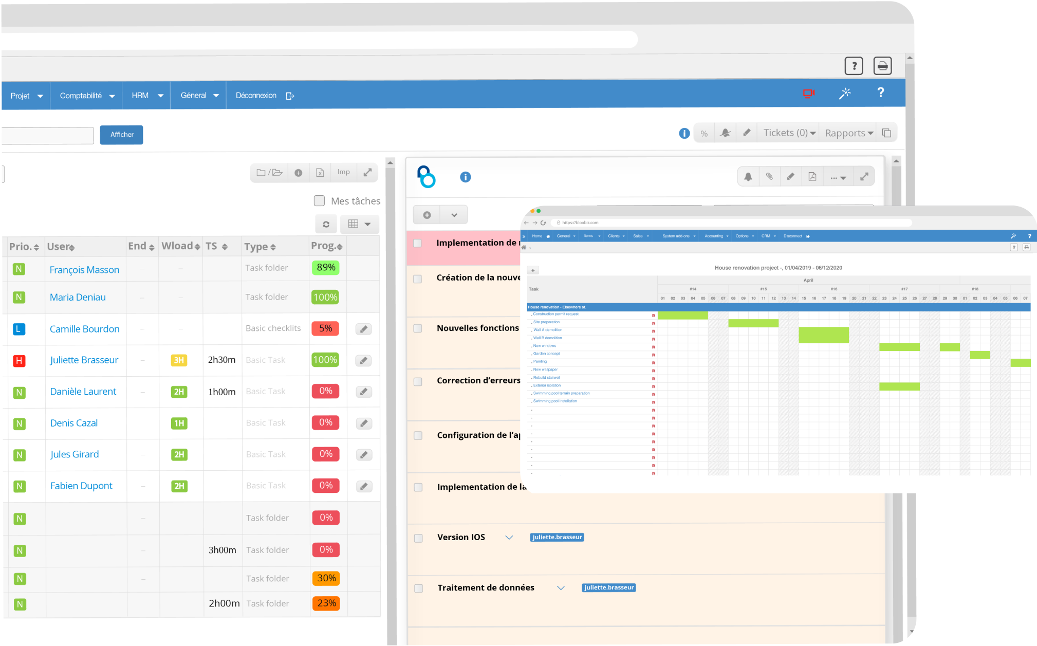Click the magic wand icon in blue navbar
This screenshot has width=1037, height=646.
pyautogui.click(x=845, y=93)
